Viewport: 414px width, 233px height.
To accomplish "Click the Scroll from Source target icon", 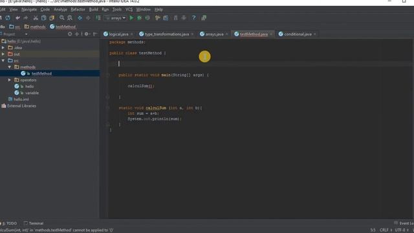I will point(70,34).
